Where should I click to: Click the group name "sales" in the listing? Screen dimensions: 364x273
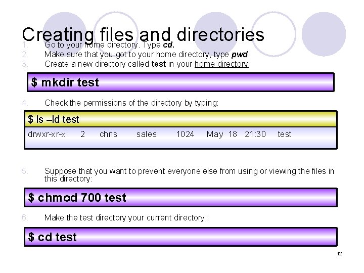[x=147, y=134]
